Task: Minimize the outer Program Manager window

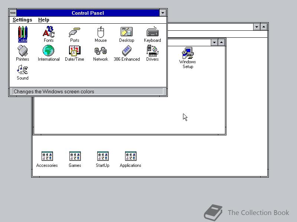Action: click(x=257, y=27)
